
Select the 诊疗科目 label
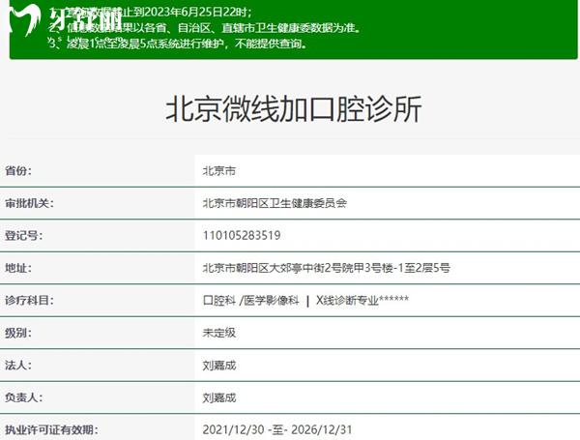click(29, 300)
